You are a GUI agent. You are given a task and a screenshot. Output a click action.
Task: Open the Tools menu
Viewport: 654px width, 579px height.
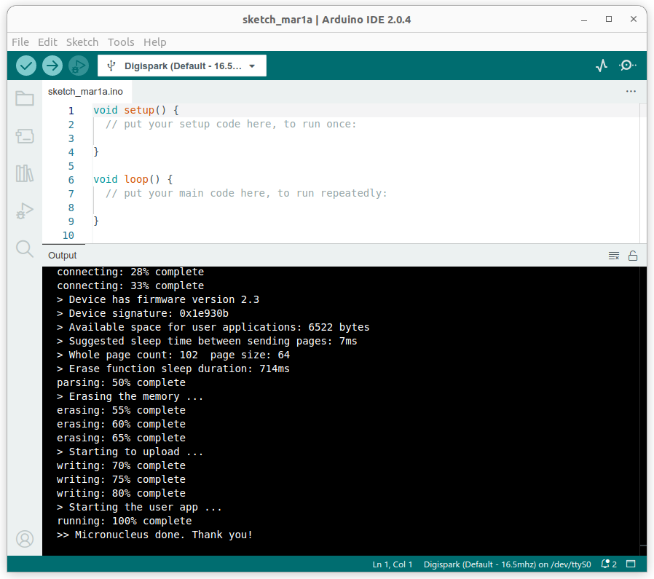(x=121, y=42)
